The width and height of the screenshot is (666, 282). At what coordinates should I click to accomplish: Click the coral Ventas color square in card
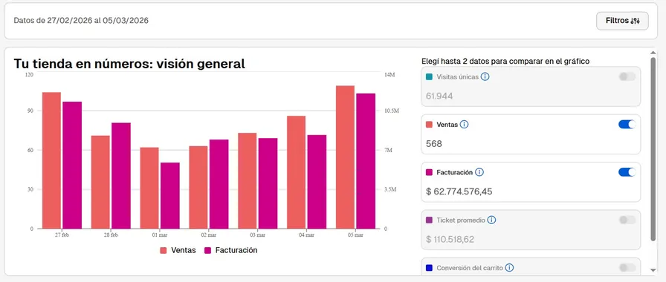(x=429, y=125)
